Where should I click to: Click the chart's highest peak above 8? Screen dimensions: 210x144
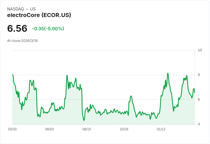click(x=168, y=73)
